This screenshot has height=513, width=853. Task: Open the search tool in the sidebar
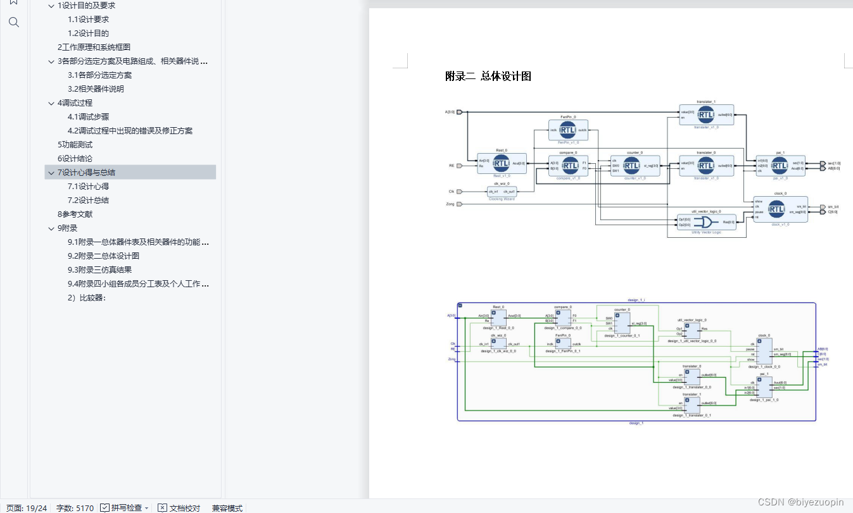click(x=13, y=22)
